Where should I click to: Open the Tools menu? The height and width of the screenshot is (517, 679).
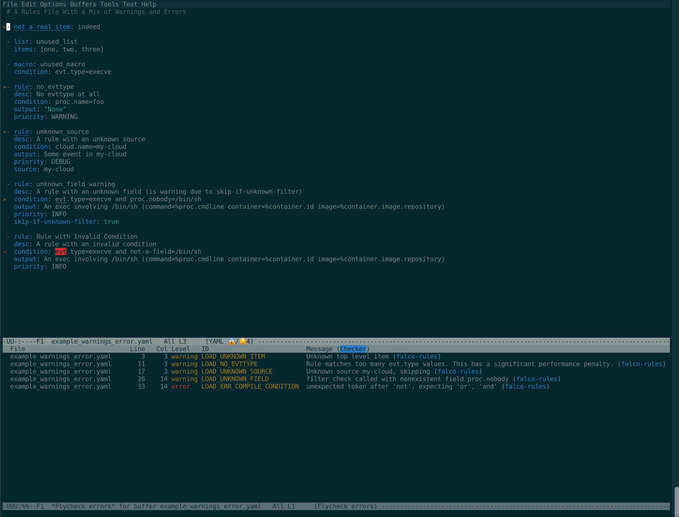coord(109,4)
